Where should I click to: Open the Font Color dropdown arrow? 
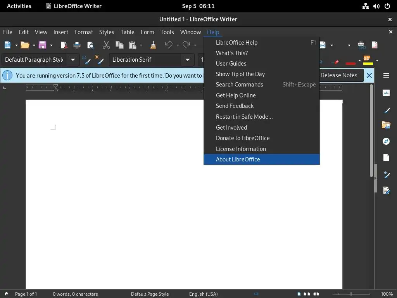pyautogui.click(x=359, y=60)
